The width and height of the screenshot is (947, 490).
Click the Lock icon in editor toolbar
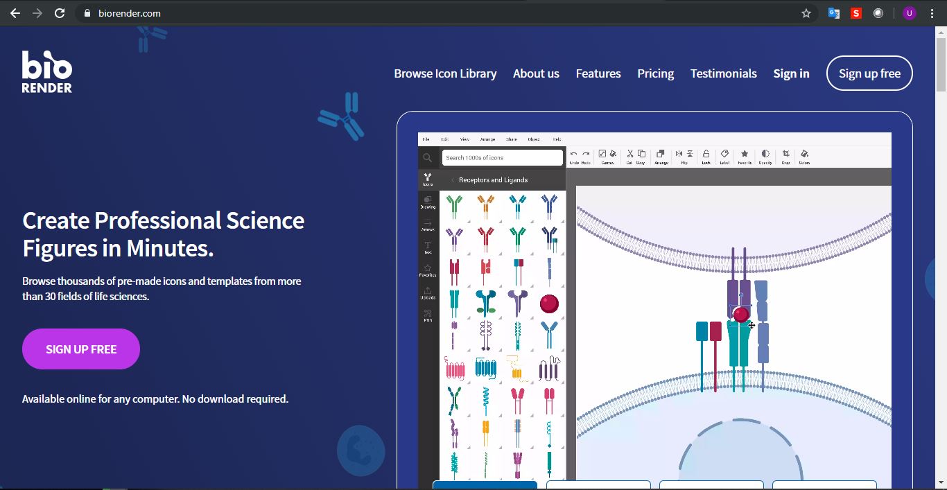point(706,154)
